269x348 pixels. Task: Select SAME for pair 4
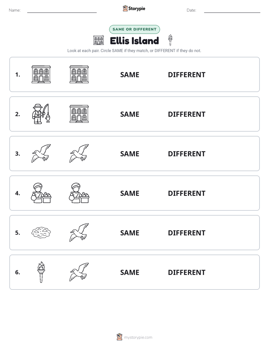tap(130, 193)
